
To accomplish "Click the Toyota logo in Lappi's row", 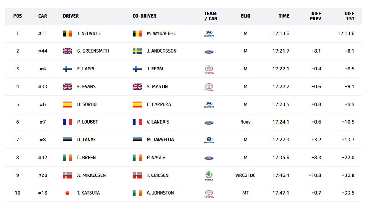I will click(x=209, y=69).
